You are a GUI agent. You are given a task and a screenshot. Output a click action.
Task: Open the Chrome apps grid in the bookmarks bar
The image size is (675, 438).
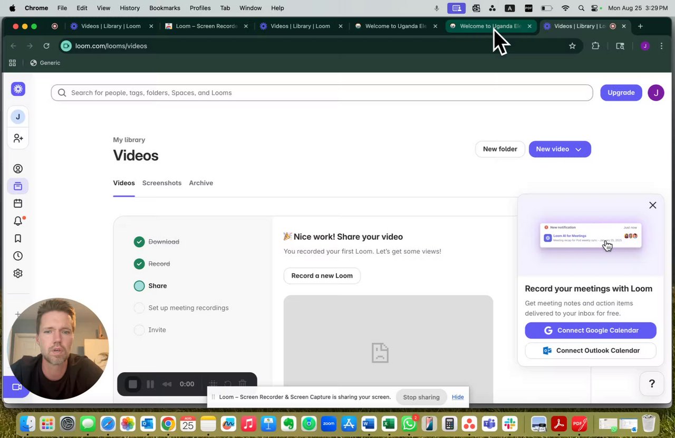click(x=12, y=63)
